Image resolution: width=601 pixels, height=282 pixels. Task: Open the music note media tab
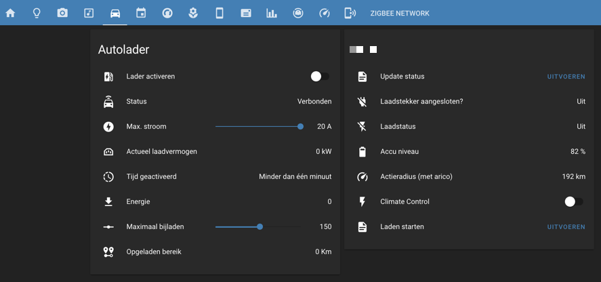(89, 13)
